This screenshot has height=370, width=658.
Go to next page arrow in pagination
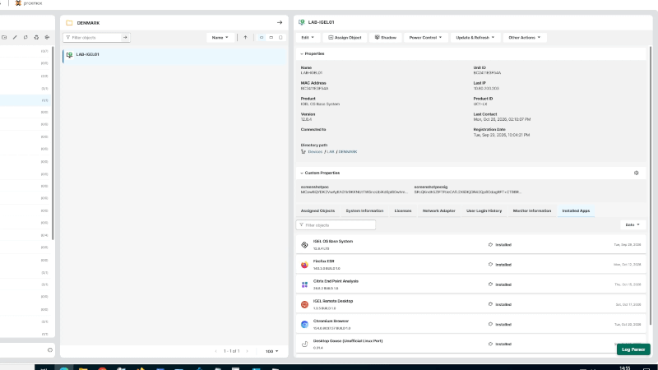(x=248, y=351)
